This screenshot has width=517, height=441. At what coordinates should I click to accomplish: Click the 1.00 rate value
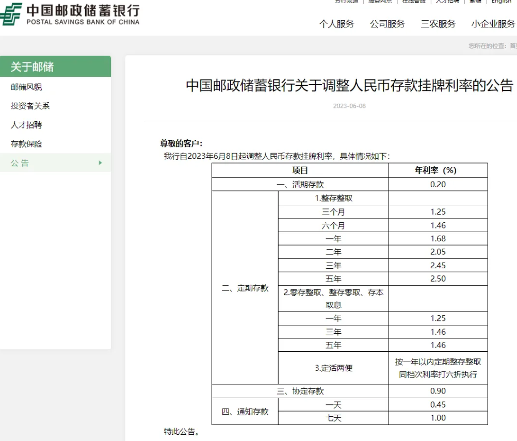pyautogui.click(x=438, y=418)
